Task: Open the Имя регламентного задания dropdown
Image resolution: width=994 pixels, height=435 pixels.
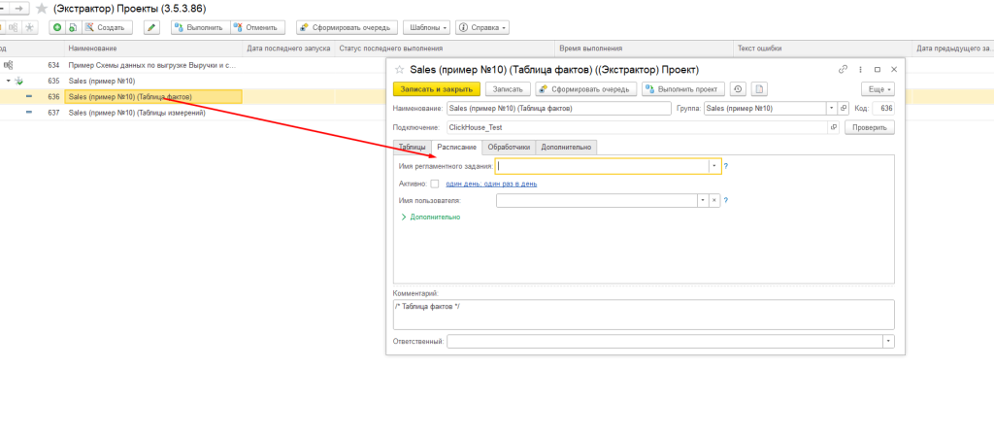Action: pyautogui.click(x=713, y=166)
